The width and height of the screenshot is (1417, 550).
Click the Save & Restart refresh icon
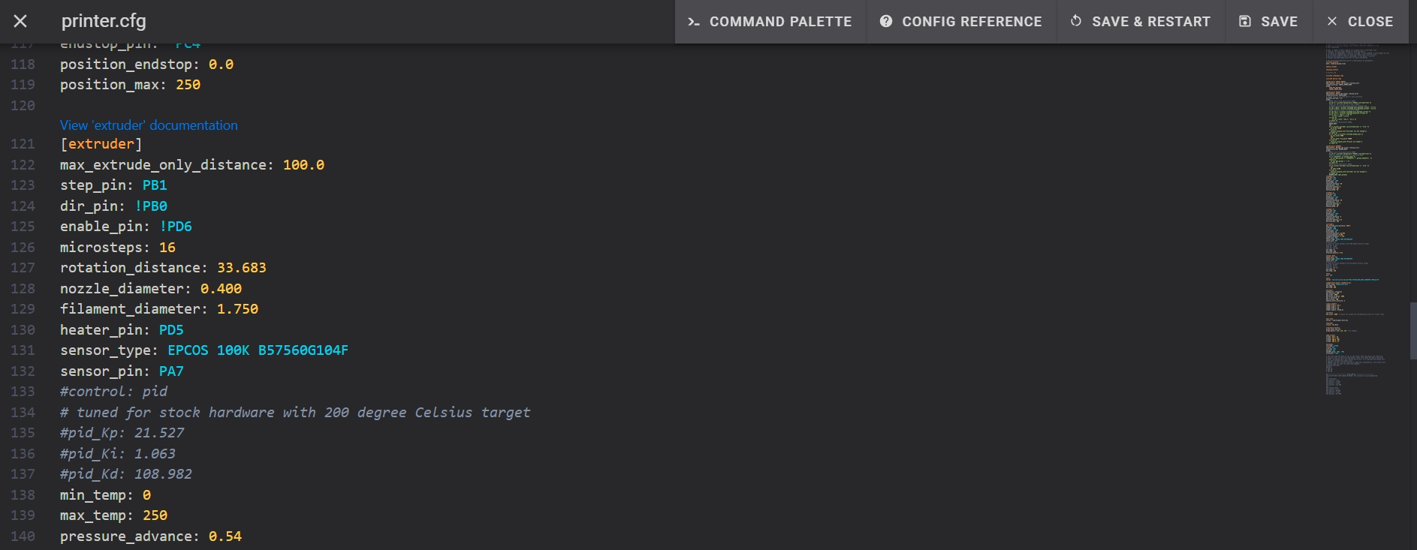(1076, 21)
